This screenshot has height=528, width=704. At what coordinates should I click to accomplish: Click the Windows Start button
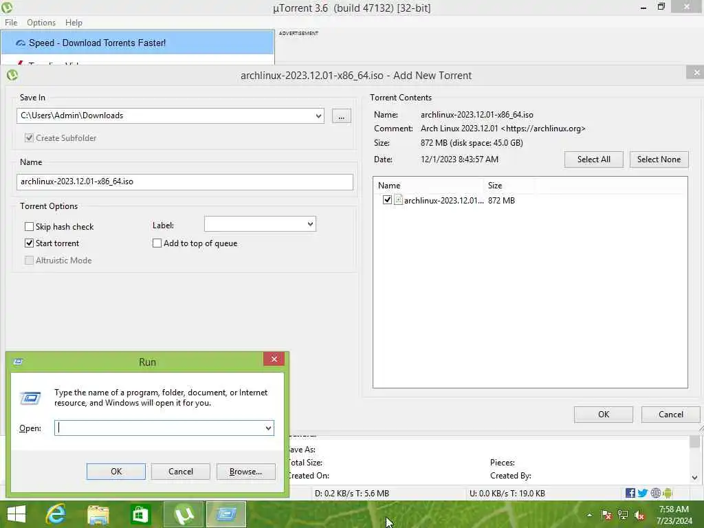(16, 514)
